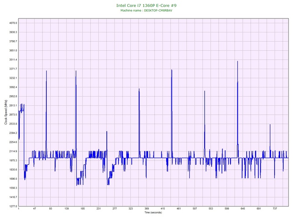Click the tallest clock spike peak near 3511 MHz

point(237,61)
